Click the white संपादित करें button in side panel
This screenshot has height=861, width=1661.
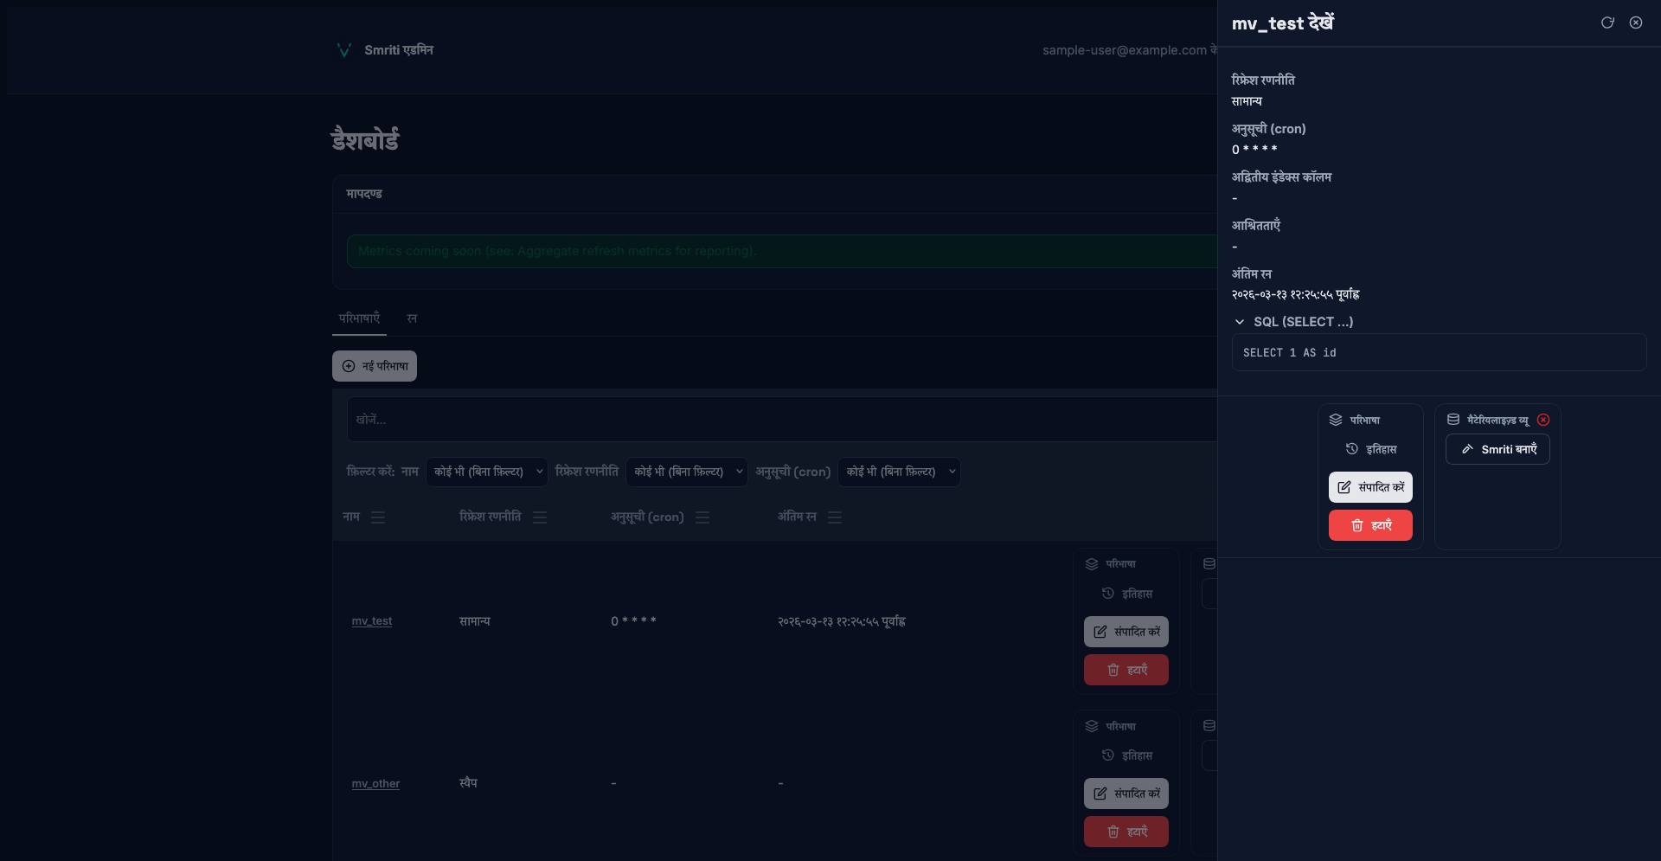tap(1370, 487)
